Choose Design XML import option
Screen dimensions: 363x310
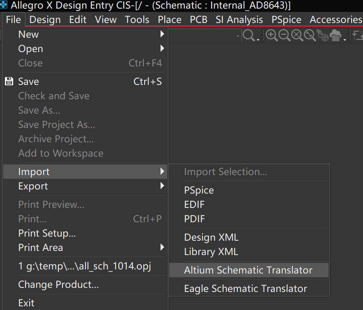point(249,237)
